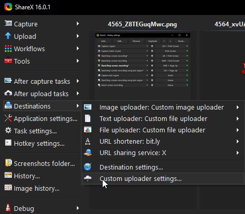Click the History list icon
Screen dimensions: 245x214
point(8,175)
